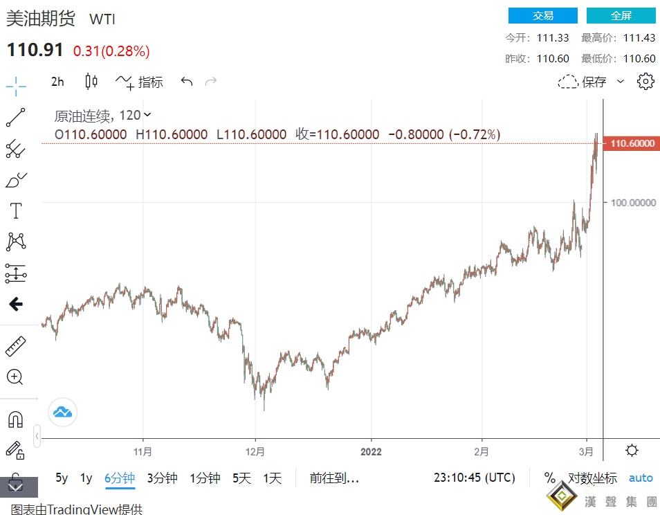Select the ruler measure tool
This screenshot has width=660, height=515.
point(15,346)
